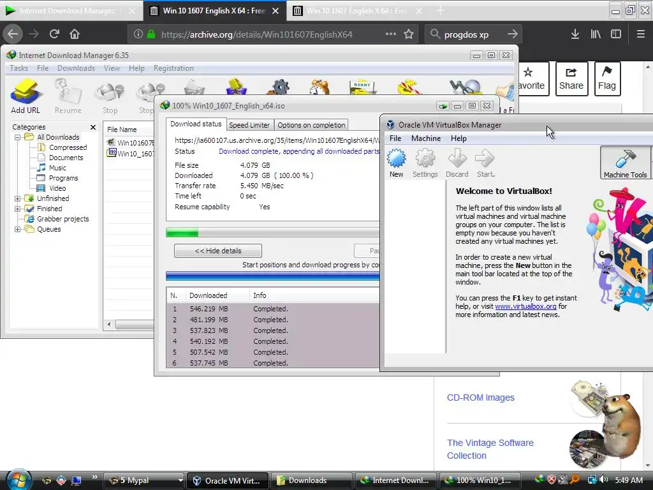Select Win10_160 ISO file row
The width and height of the screenshot is (653, 490).
click(130, 153)
